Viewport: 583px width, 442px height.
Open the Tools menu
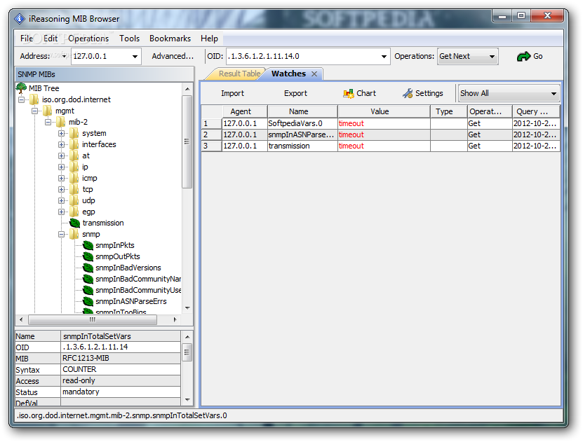coord(129,39)
